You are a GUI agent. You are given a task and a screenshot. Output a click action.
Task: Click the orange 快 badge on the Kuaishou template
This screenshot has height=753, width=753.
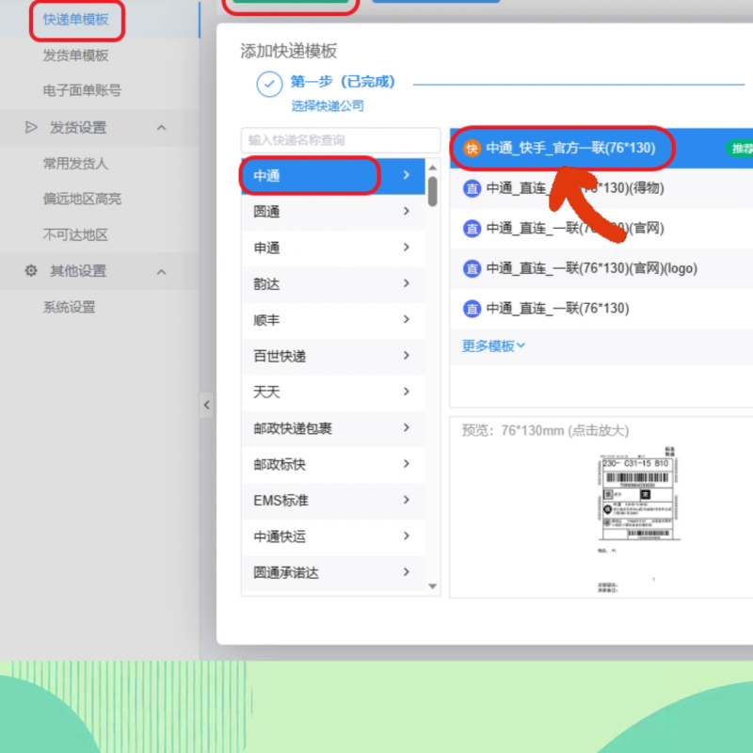[x=472, y=148]
